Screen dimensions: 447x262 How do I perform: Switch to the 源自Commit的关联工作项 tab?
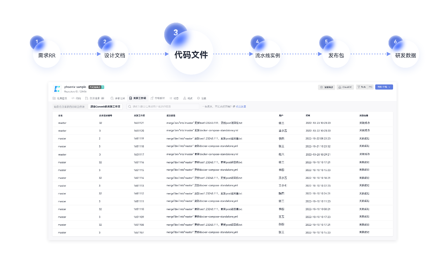[x=106, y=106]
